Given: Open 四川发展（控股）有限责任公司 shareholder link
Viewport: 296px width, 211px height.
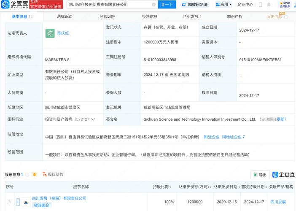Looking at the screenshot, I should pos(59,198).
